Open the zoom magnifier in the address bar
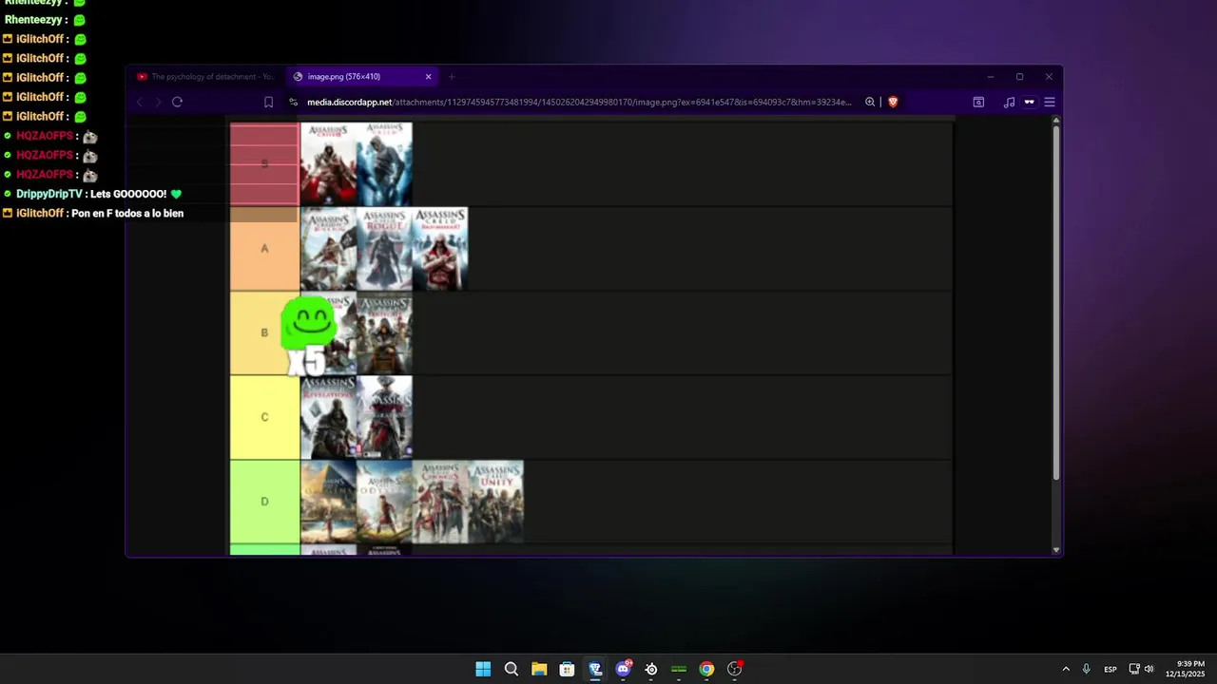Viewport: 1217px width, 684px height. tap(870, 102)
